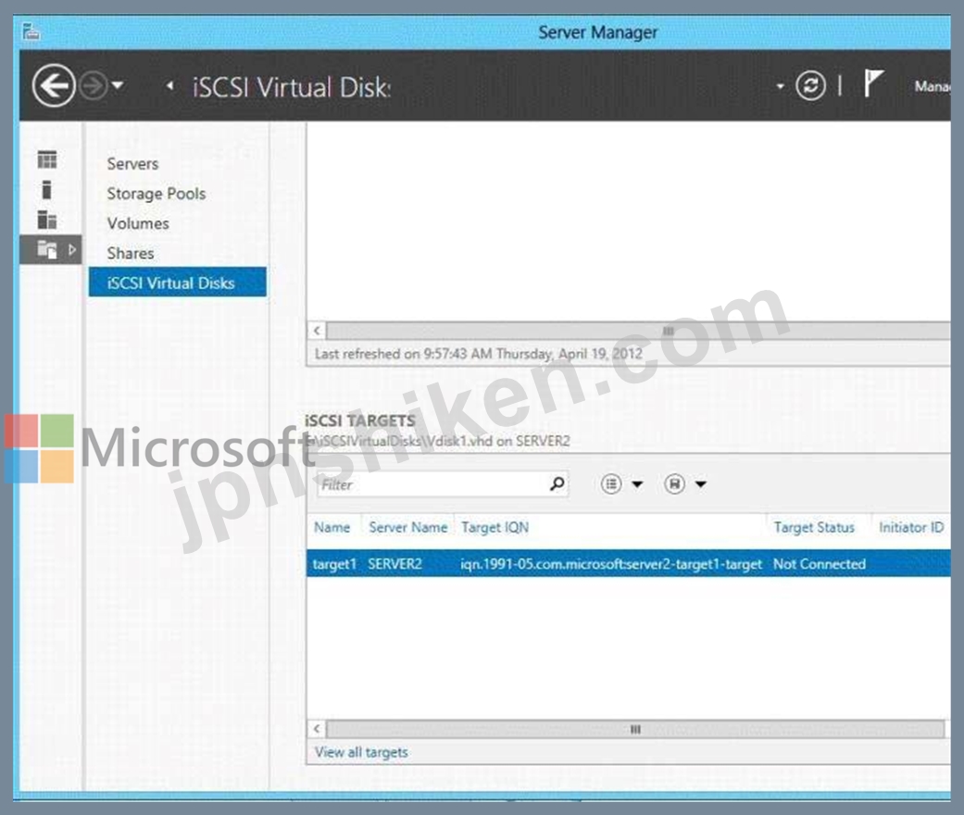The image size is (964, 815).
Task: Click the iqn.1991-05.com.microsoft target IQN cell
Action: click(x=611, y=564)
